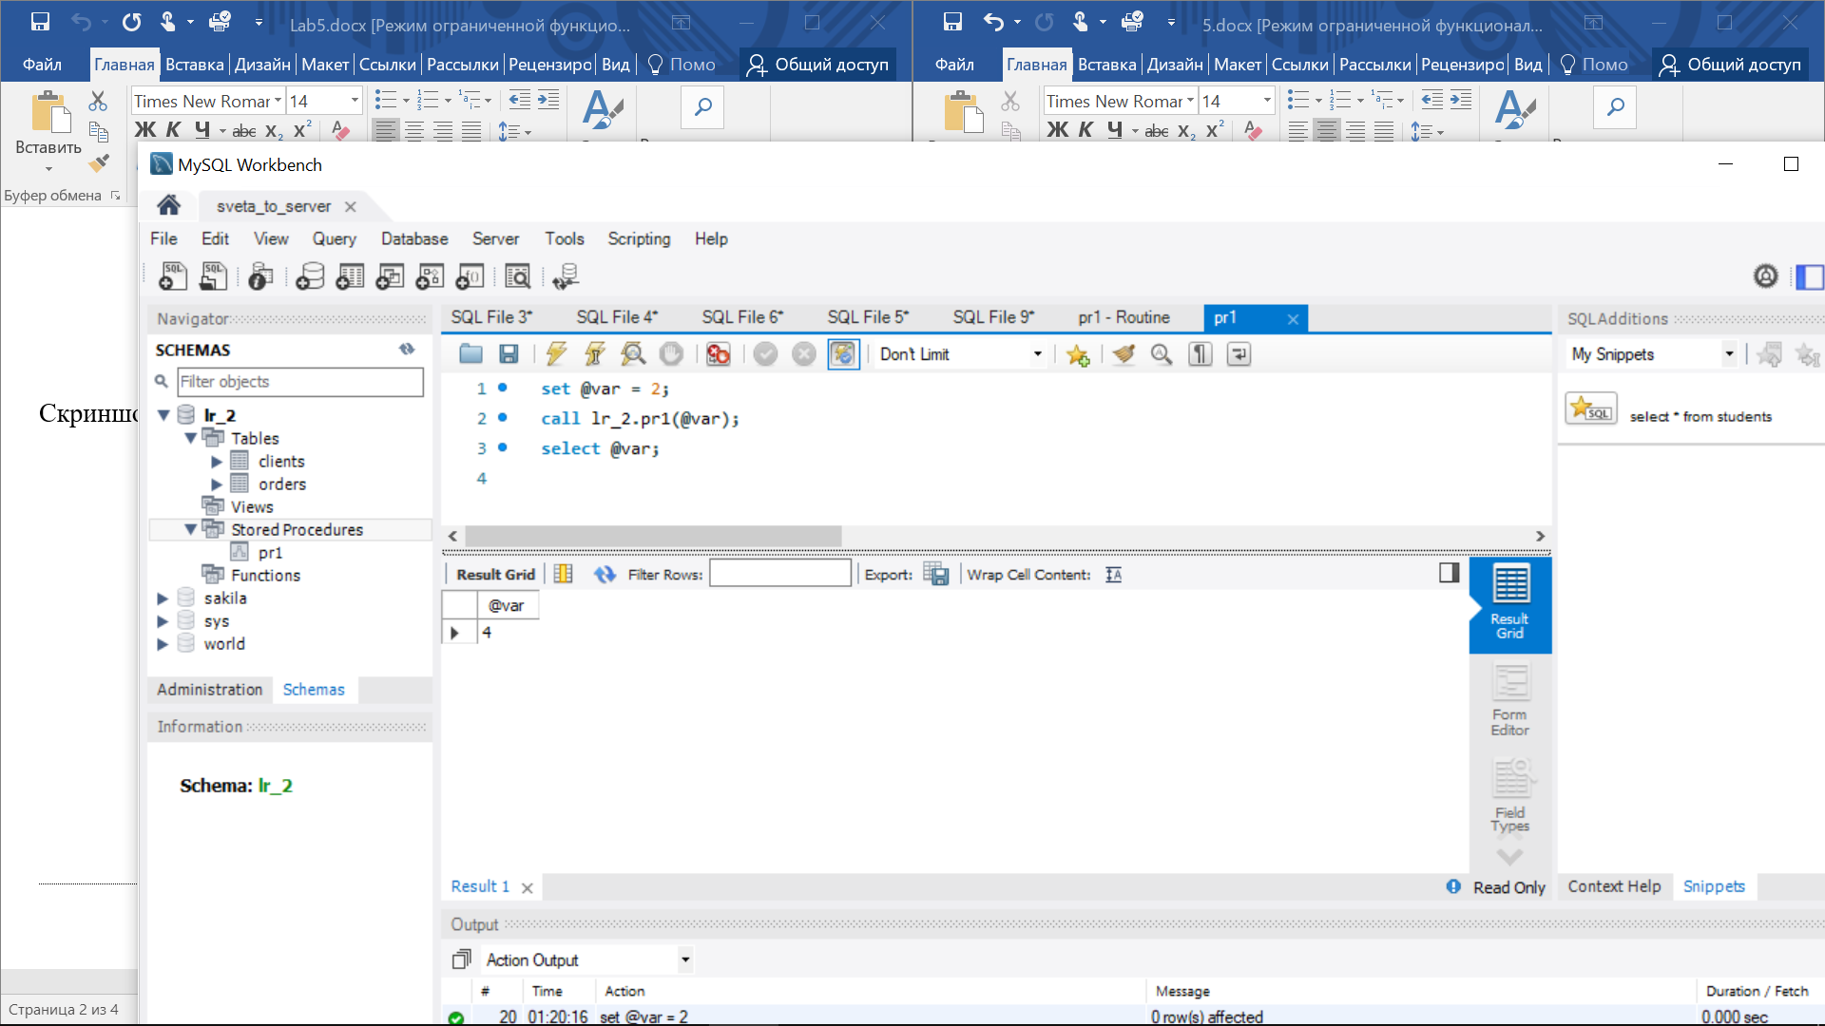Open file icon in query editor
Screen dimensions: 1825x1026
pyautogui.click(x=471, y=354)
